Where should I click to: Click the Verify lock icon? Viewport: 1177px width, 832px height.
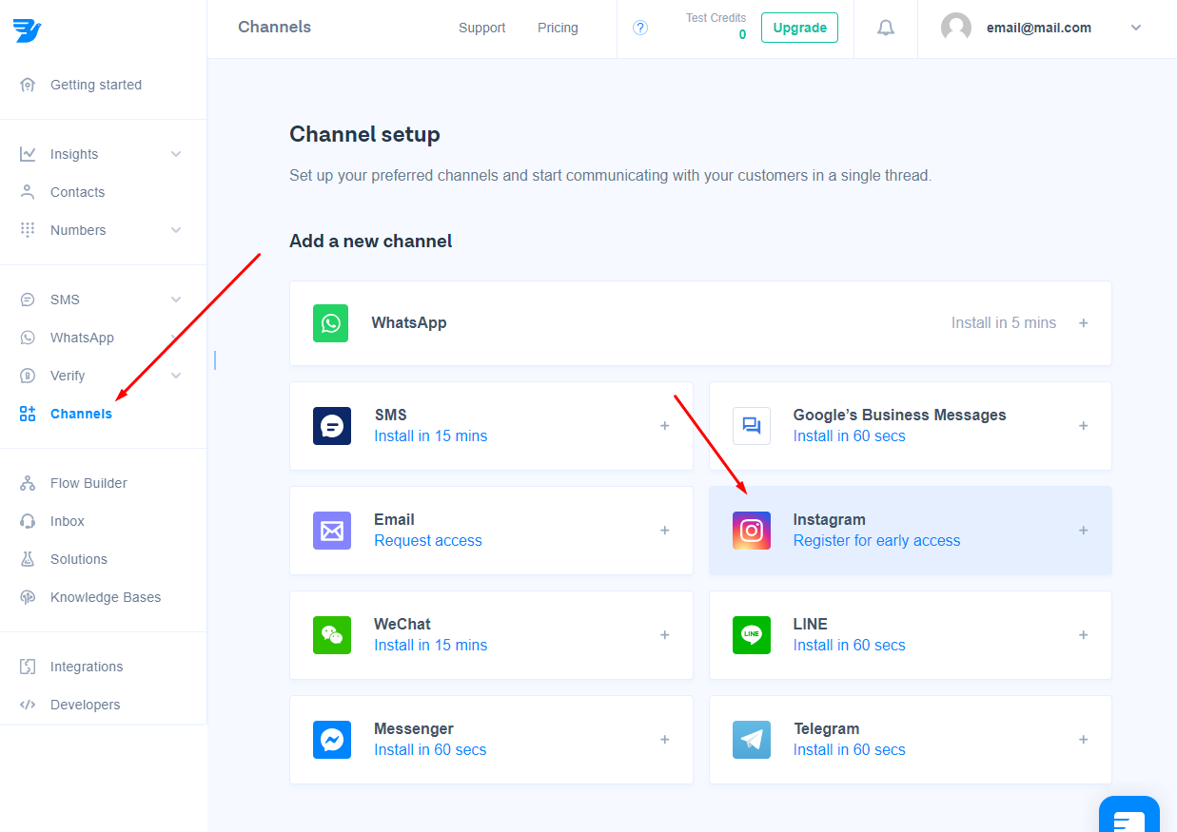(28, 376)
